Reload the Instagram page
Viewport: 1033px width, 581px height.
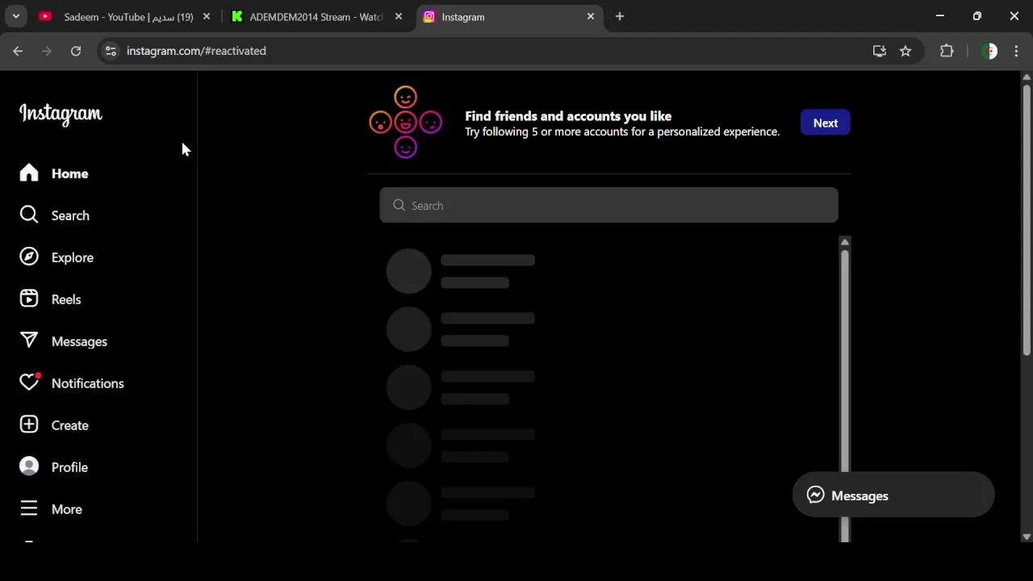pos(76,51)
